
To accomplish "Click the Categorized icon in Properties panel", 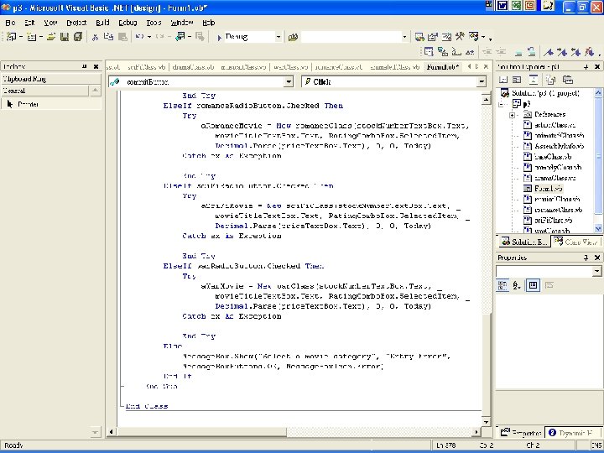I will [x=502, y=285].
